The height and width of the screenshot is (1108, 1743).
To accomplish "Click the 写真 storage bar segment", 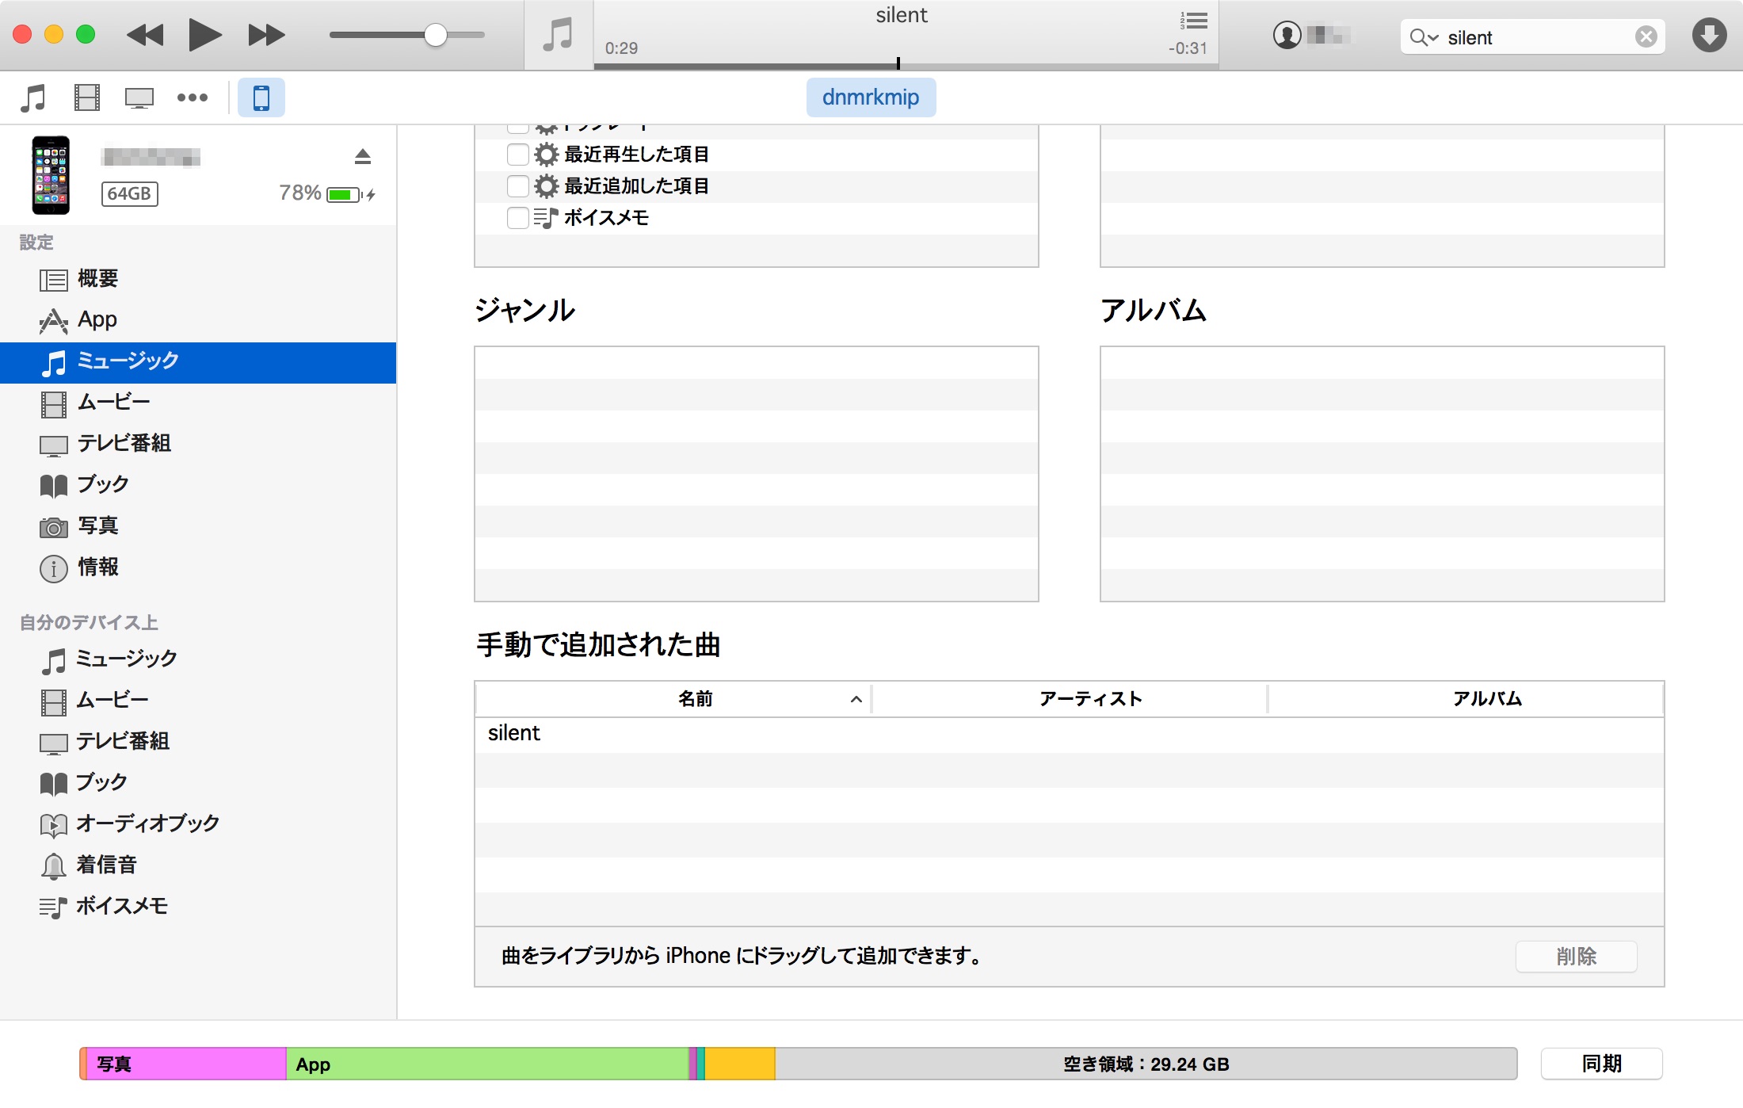I will point(185,1064).
